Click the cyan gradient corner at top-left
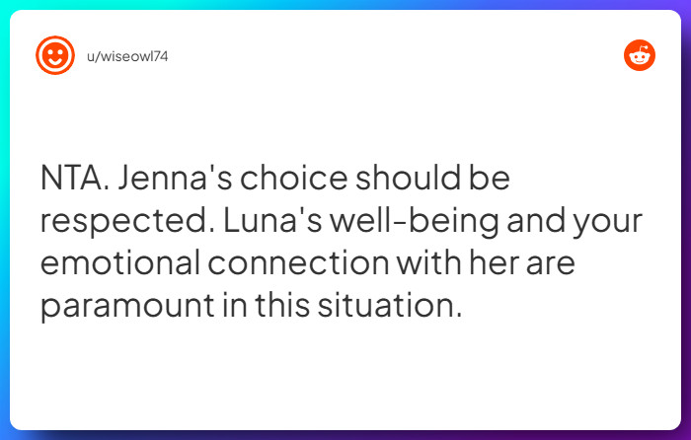The image size is (691, 440). [5, 5]
